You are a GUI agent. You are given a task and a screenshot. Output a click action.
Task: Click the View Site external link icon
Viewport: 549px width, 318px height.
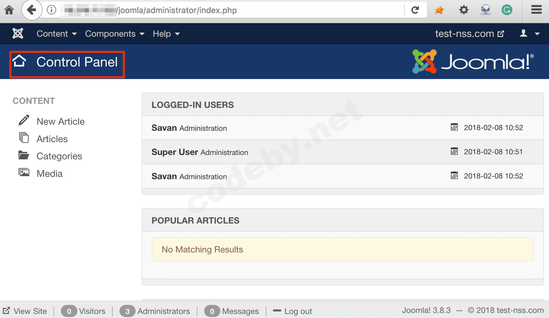coord(7,310)
